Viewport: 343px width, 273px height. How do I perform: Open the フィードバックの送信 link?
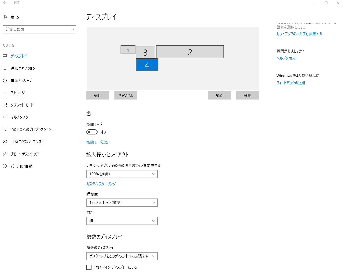click(291, 83)
